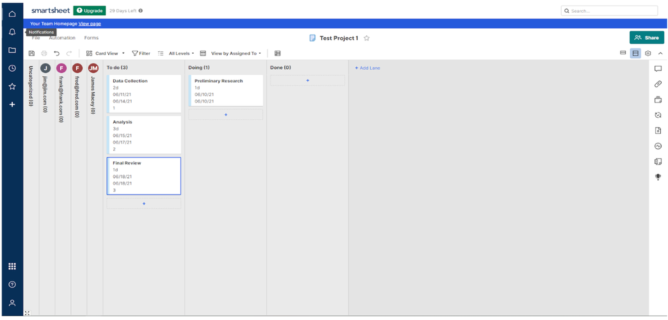
Task: Toggle the Filter button in toolbar
Action: (x=141, y=54)
